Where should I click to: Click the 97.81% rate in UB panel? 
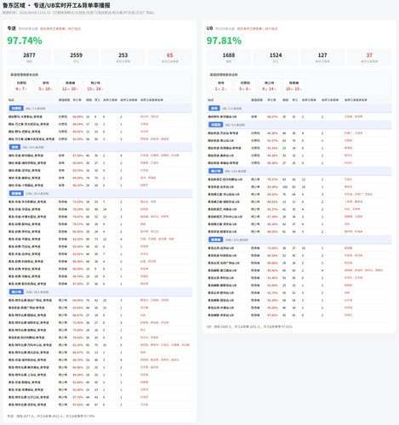coord(224,41)
